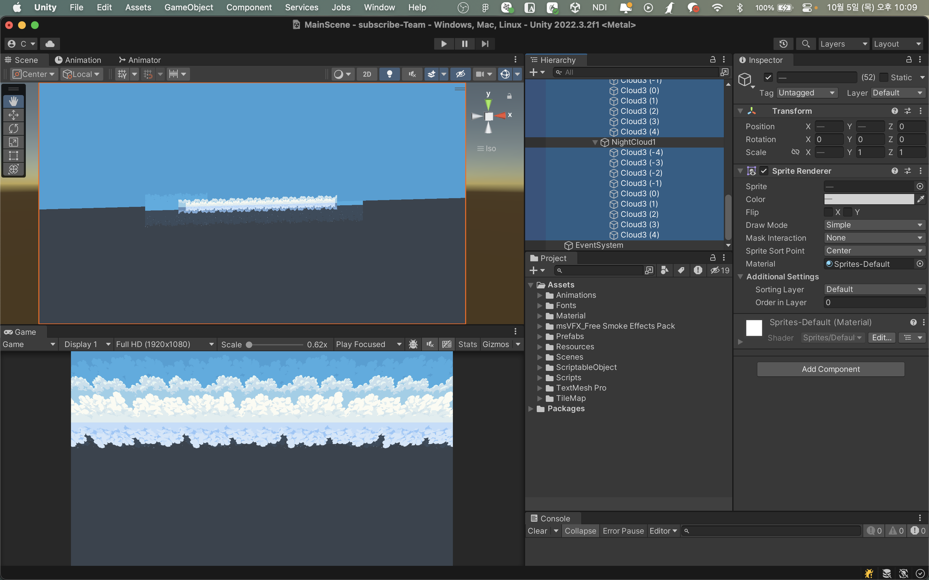Check the Flip X checkbox

828,212
